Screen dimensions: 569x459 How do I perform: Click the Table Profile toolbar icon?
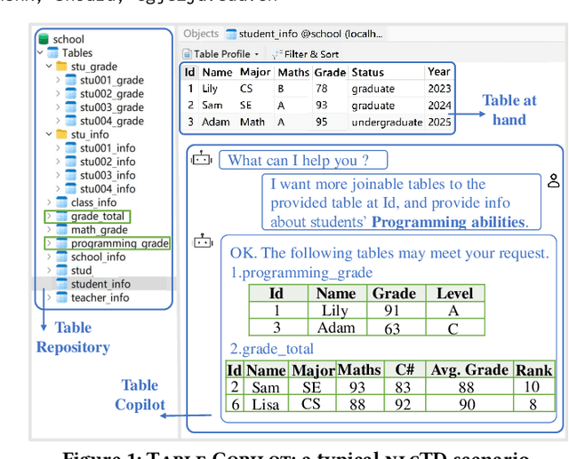click(x=188, y=54)
